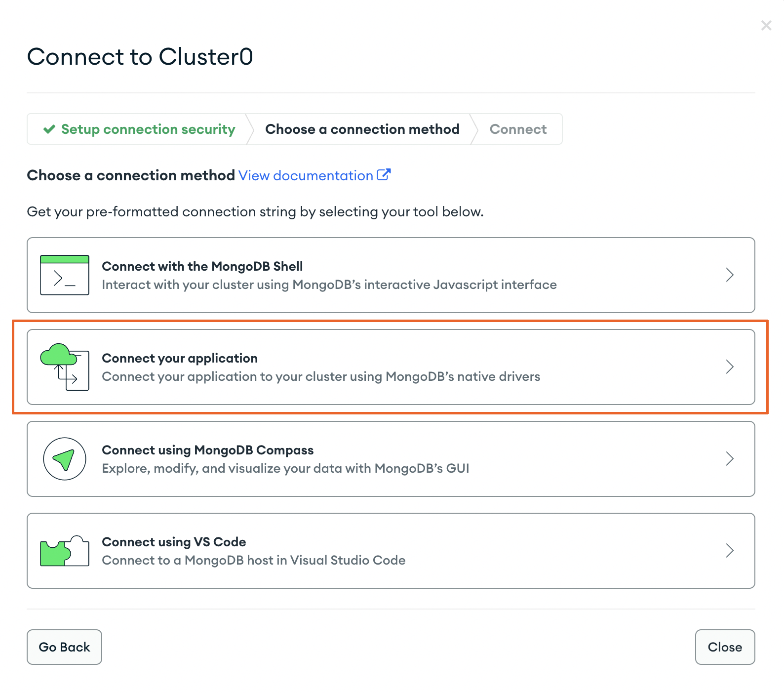Image resolution: width=784 pixels, height=693 pixels.
Task: Select the Connect your application option
Action: coord(346,367)
